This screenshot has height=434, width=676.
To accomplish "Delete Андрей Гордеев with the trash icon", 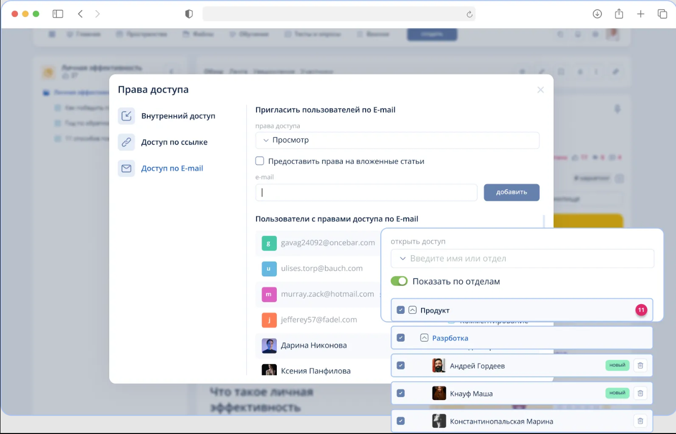I will coord(640,365).
